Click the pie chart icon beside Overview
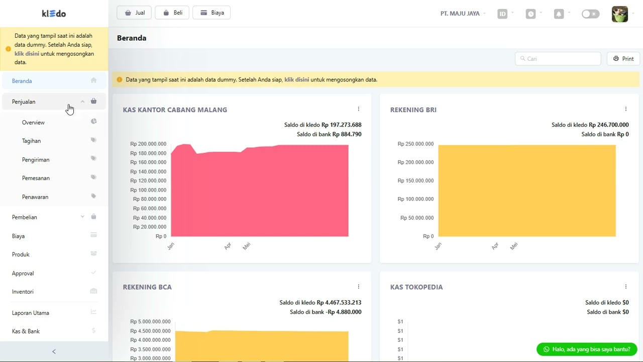Viewport: 643px width, 362px height. tap(93, 122)
